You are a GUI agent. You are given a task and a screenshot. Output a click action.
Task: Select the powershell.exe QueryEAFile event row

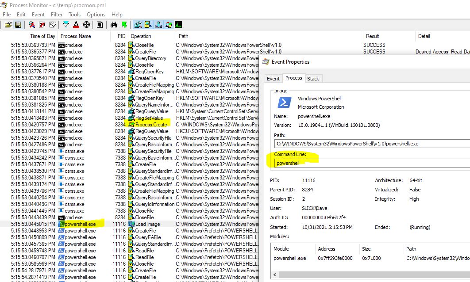pos(129,237)
